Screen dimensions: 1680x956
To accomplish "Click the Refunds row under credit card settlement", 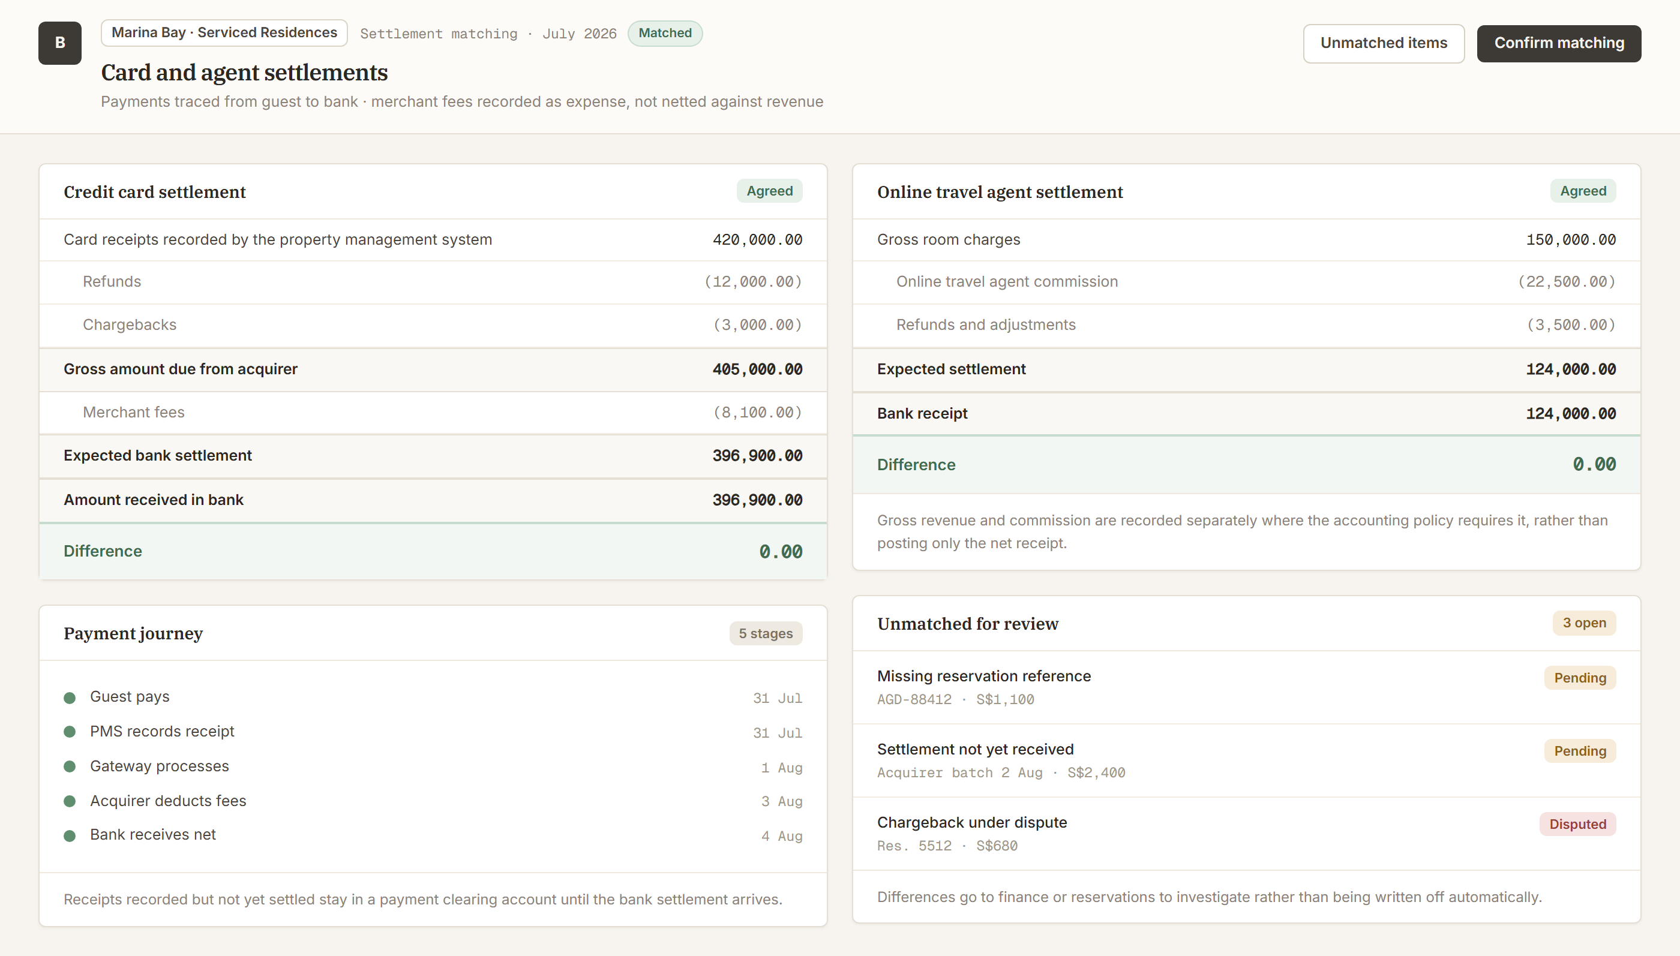I will [433, 282].
